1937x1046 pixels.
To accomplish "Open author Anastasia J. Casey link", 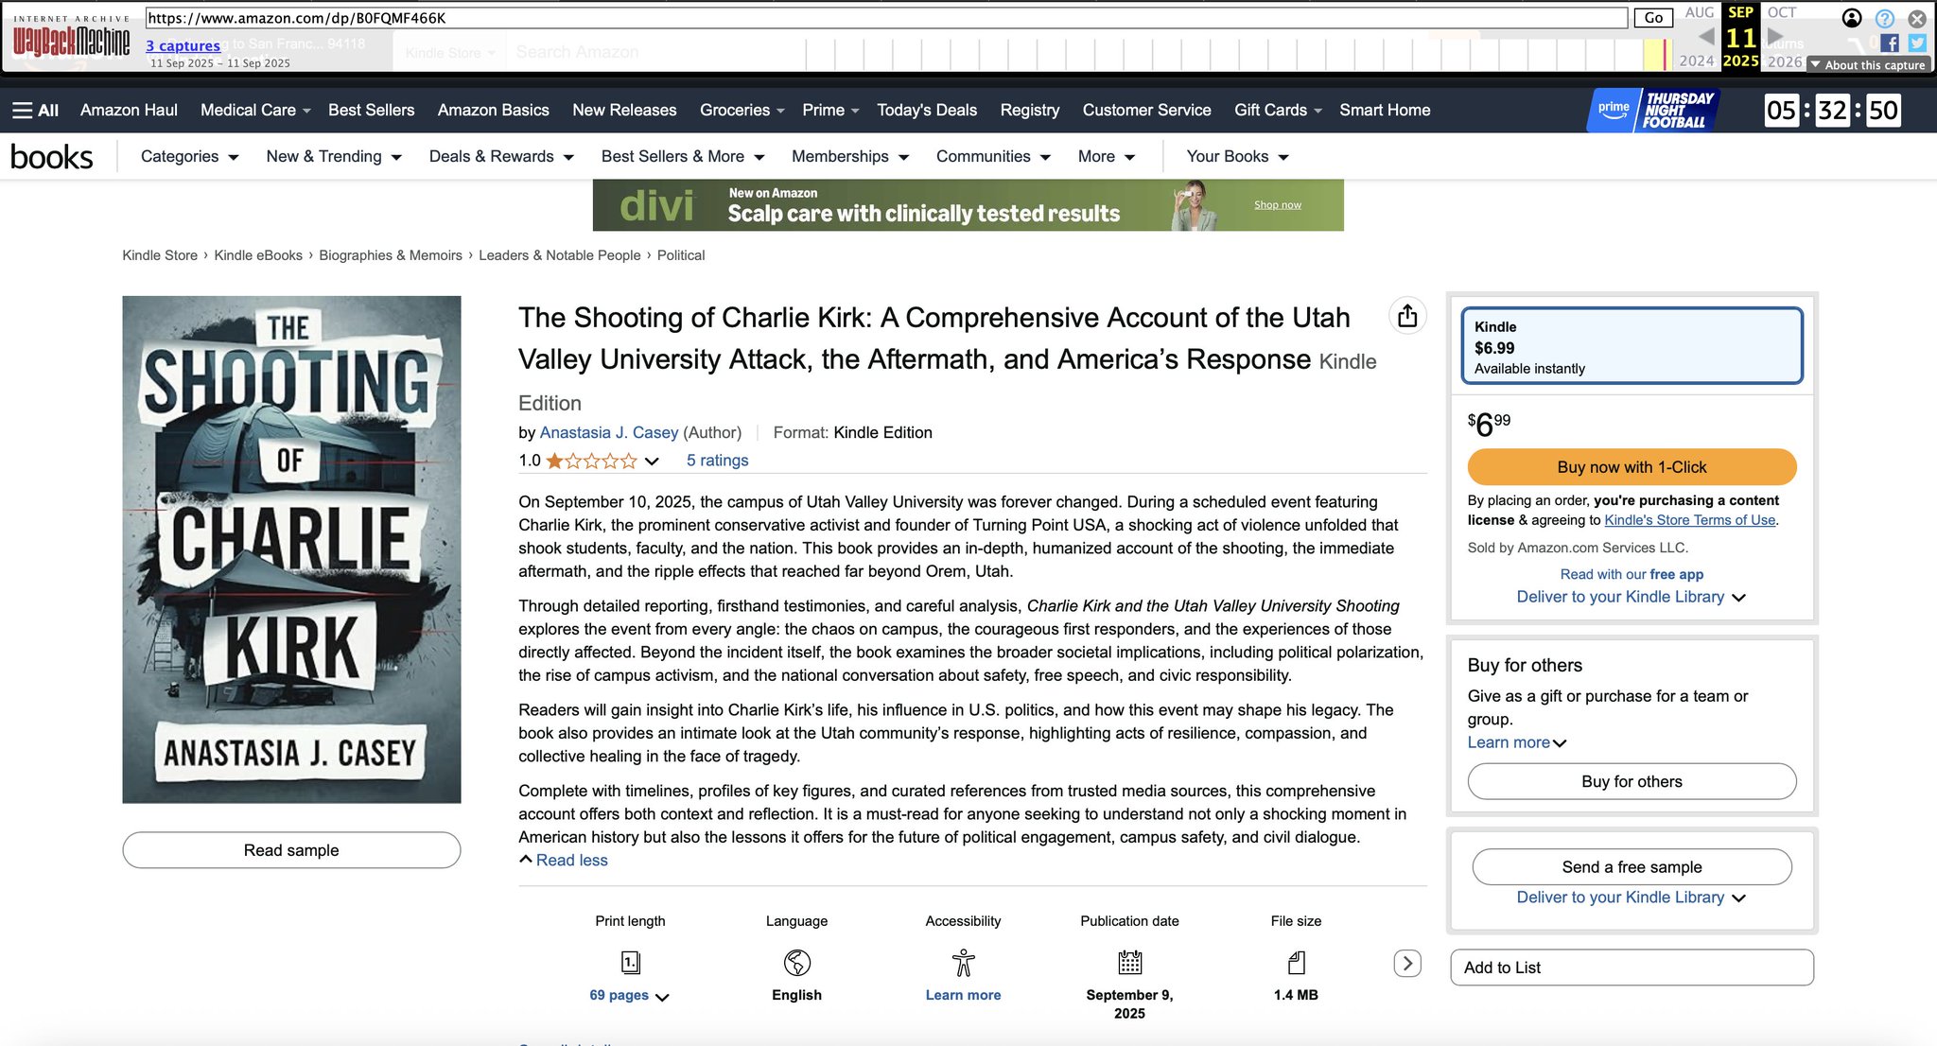I will (x=608, y=433).
